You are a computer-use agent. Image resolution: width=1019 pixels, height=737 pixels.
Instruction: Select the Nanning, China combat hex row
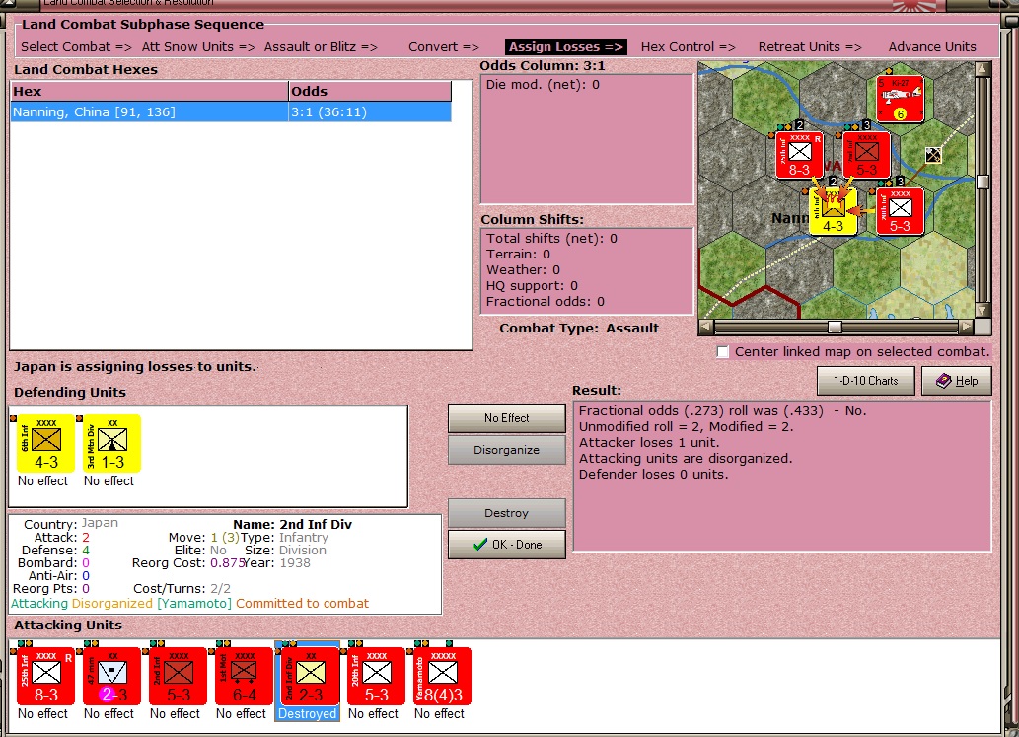point(231,111)
